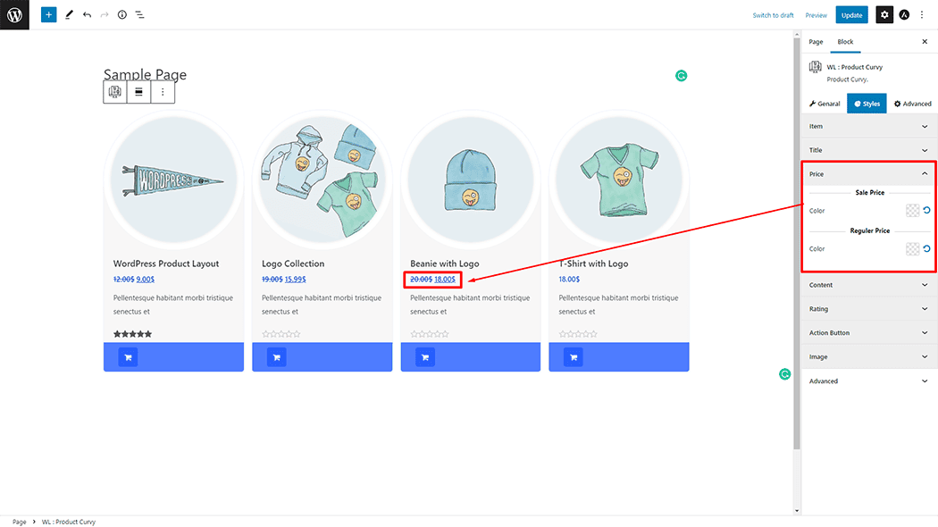The width and height of the screenshot is (938, 527).
Task: Click the add block plus button
Action: pos(48,15)
